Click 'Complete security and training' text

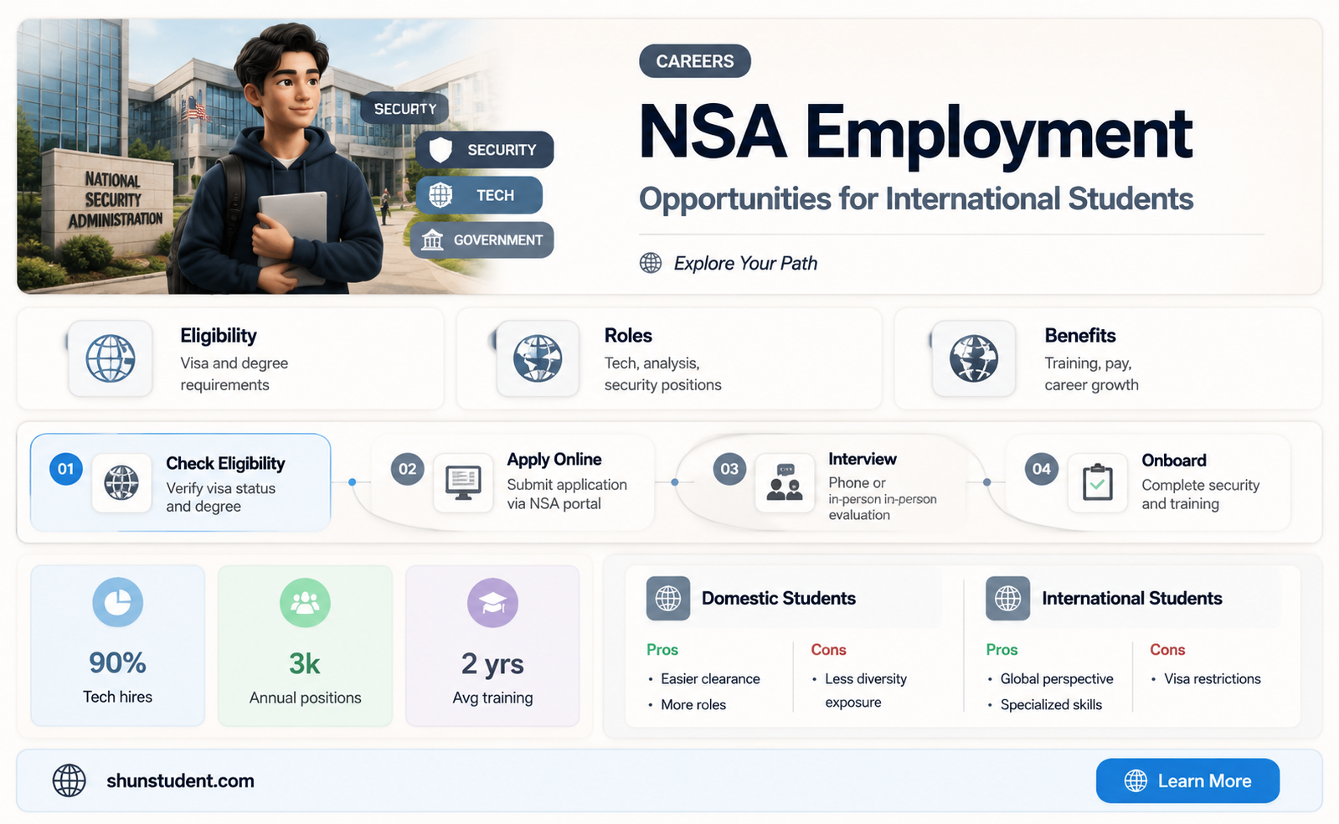point(1200,494)
